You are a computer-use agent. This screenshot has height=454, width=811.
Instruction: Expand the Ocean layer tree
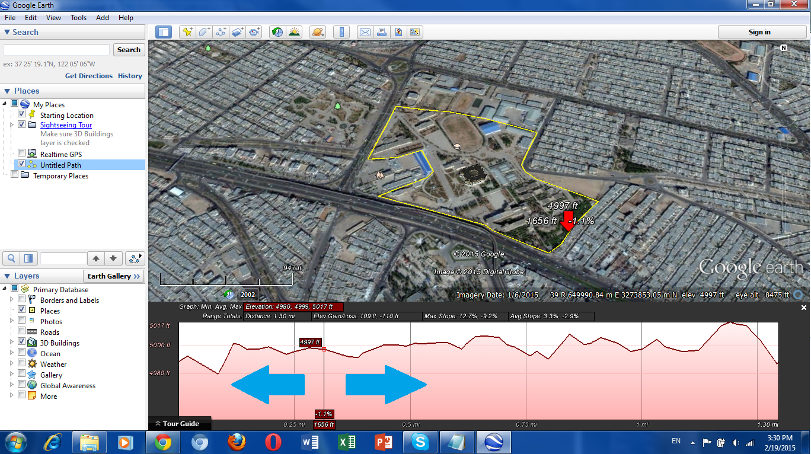(12, 353)
